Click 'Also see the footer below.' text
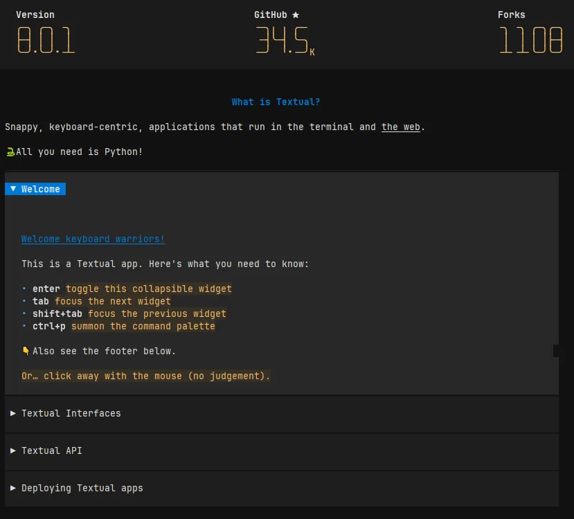574x519 pixels. pyautogui.click(x=104, y=351)
